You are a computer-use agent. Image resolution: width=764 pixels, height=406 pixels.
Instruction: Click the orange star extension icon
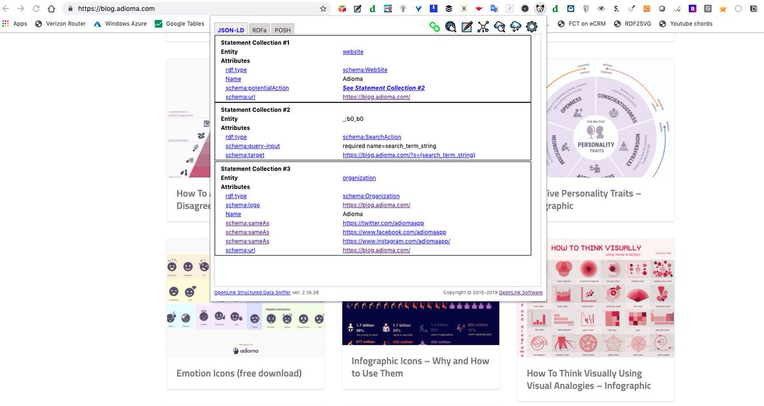[x=723, y=9]
